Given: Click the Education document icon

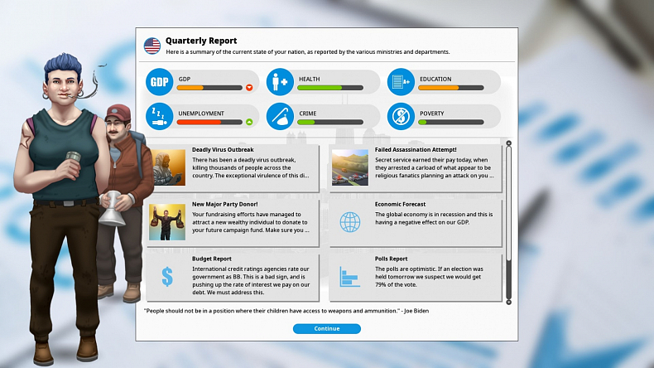Looking at the screenshot, I should point(401,82).
